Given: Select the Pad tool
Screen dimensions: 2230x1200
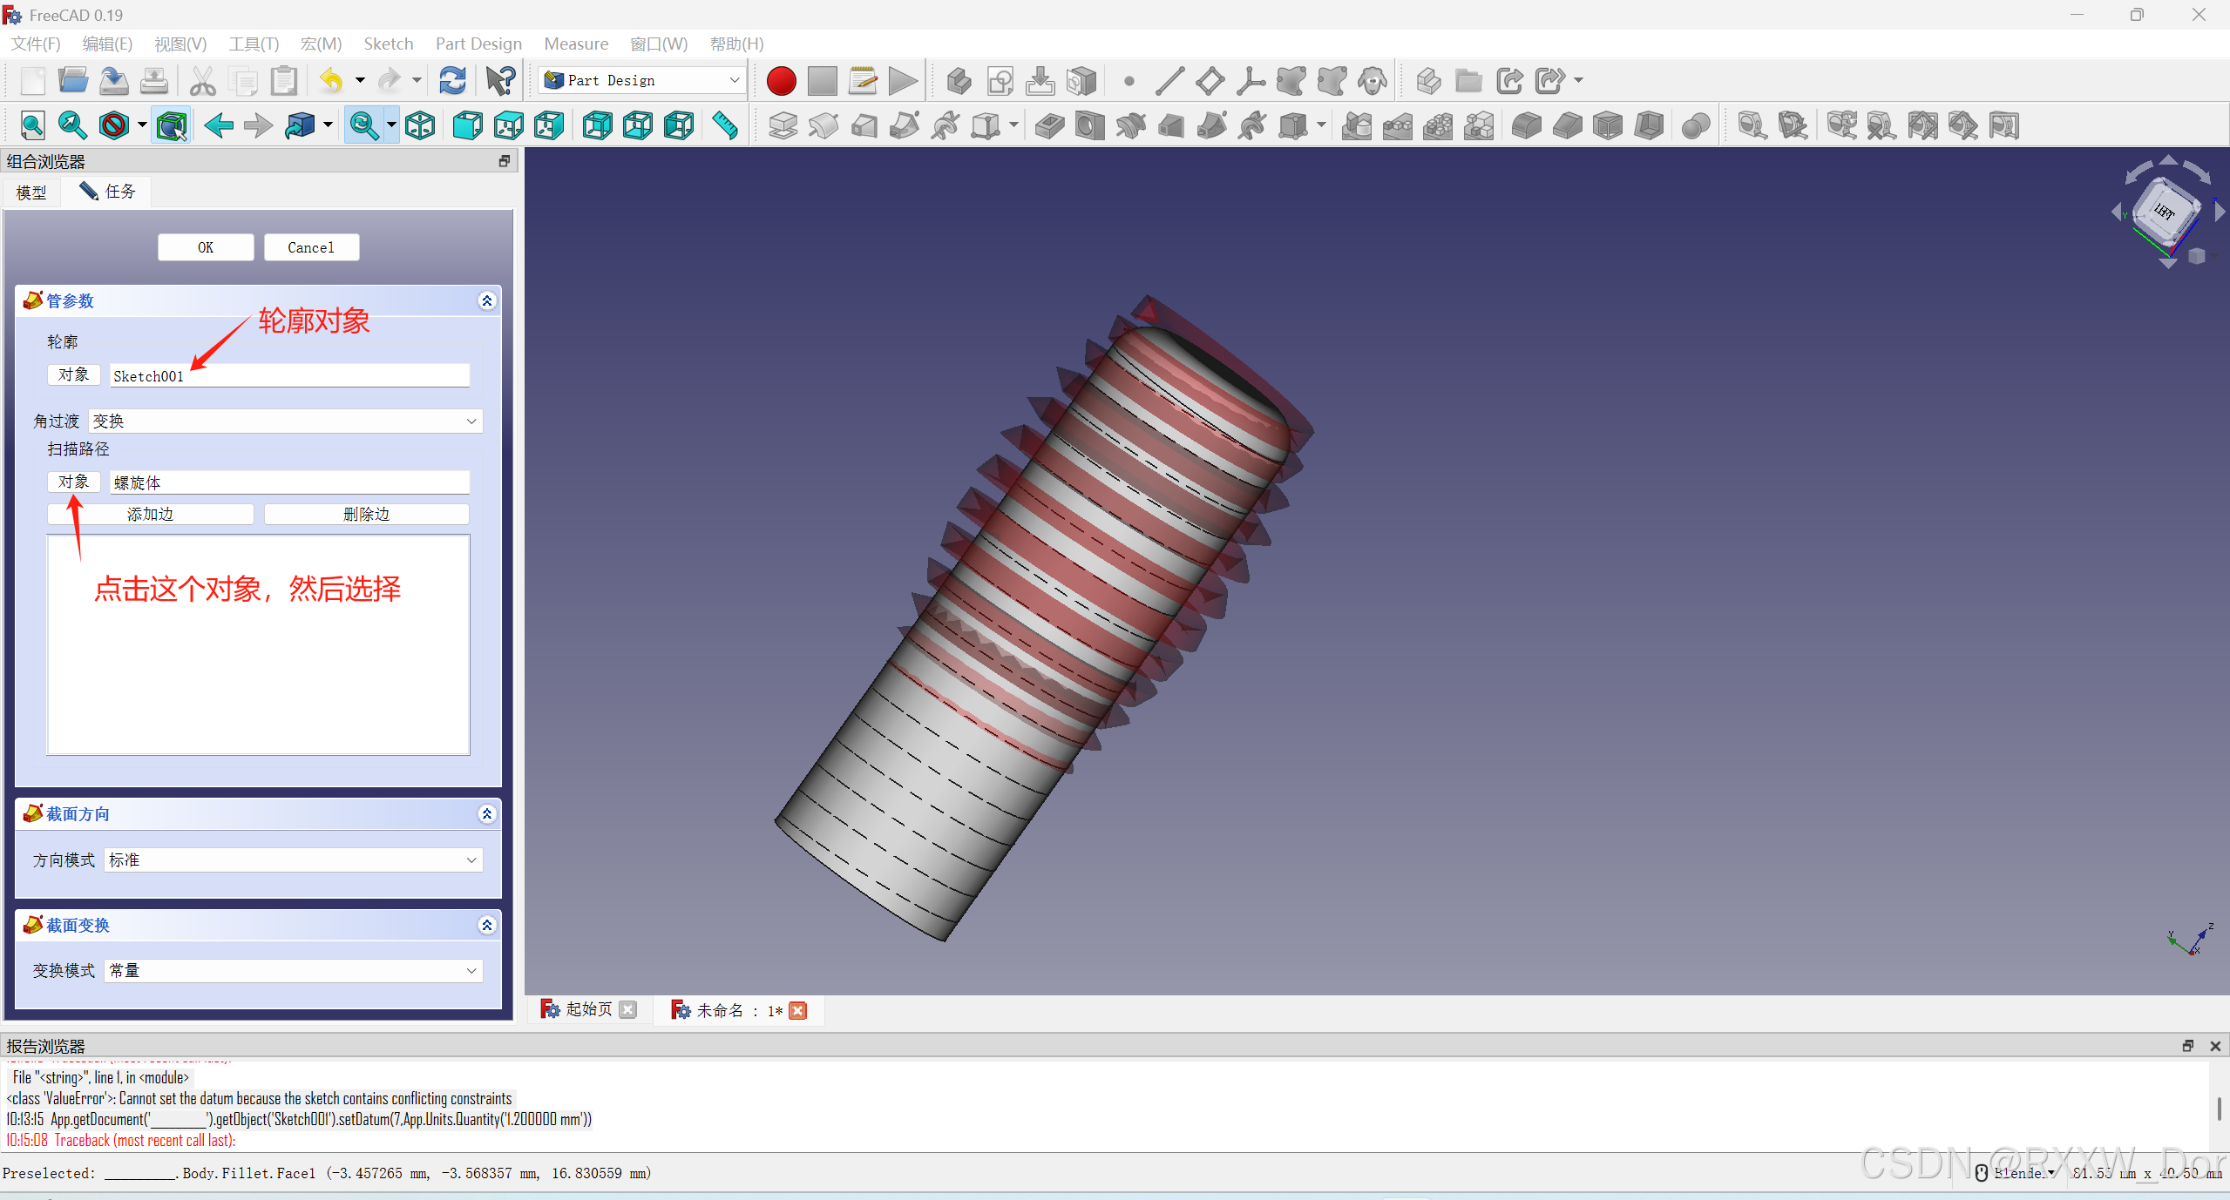Looking at the screenshot, I should (x=783, y=125).
